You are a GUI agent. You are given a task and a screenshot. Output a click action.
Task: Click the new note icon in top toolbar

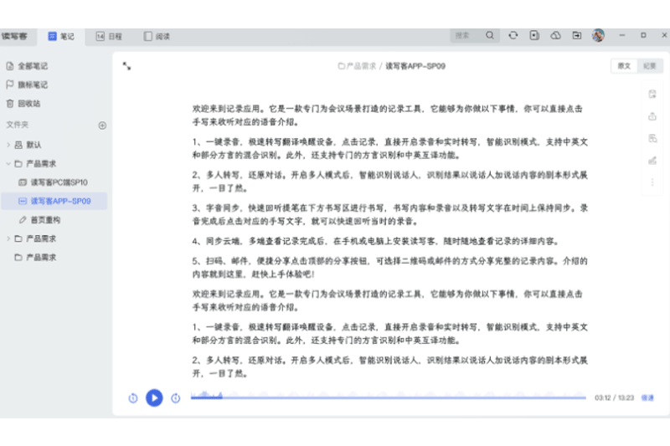534,36
